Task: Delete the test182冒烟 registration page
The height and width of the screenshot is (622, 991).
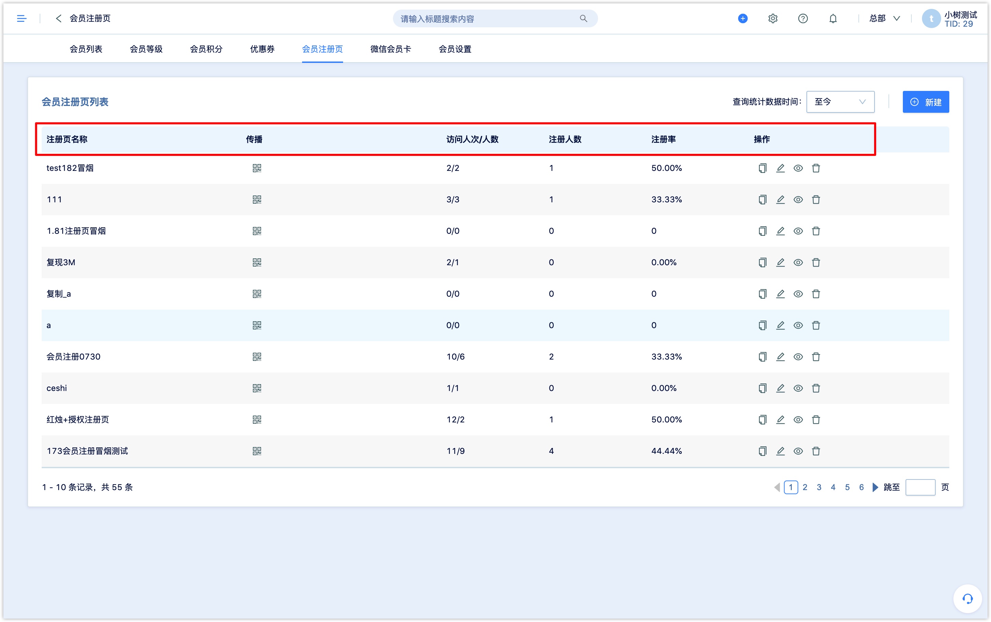Action: 816,168
